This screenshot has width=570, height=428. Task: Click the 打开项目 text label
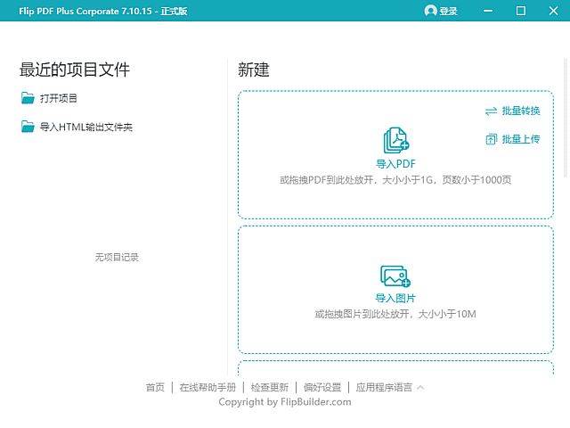[x=59, y=98]
